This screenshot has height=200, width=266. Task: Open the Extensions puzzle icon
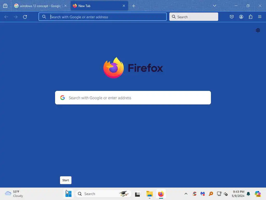click(x=250, y=17)
